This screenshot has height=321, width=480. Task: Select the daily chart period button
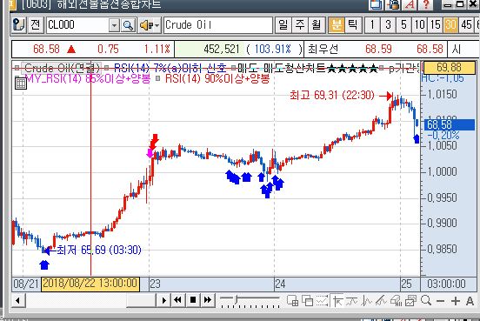283,25
